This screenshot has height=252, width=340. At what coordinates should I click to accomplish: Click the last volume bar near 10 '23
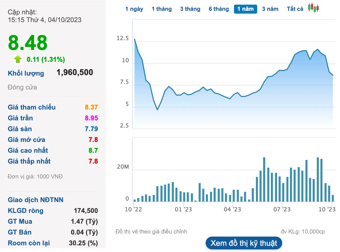[333, 198]
